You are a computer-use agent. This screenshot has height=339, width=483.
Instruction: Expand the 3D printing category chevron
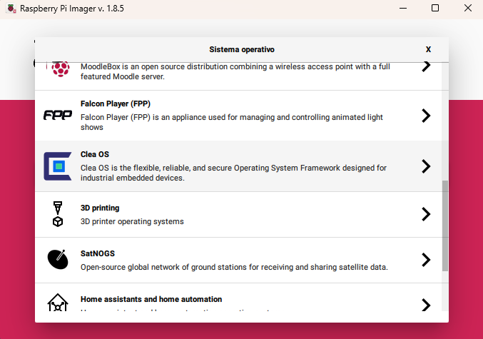(x=426, y=214)
